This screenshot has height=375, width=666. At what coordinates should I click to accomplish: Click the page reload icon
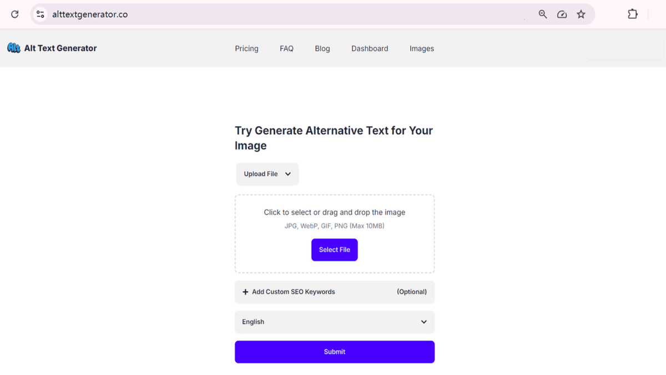[x=14, y=14]
